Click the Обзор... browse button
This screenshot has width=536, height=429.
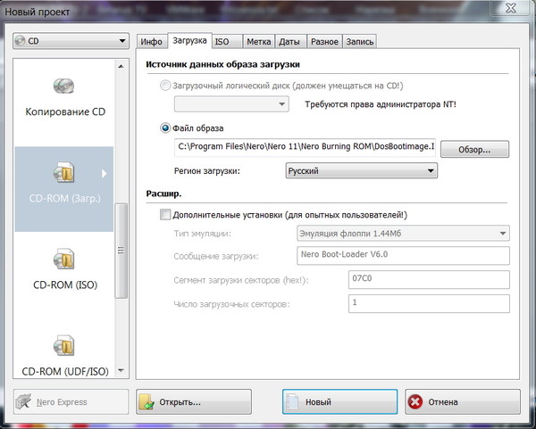click(x=474, y=149)
